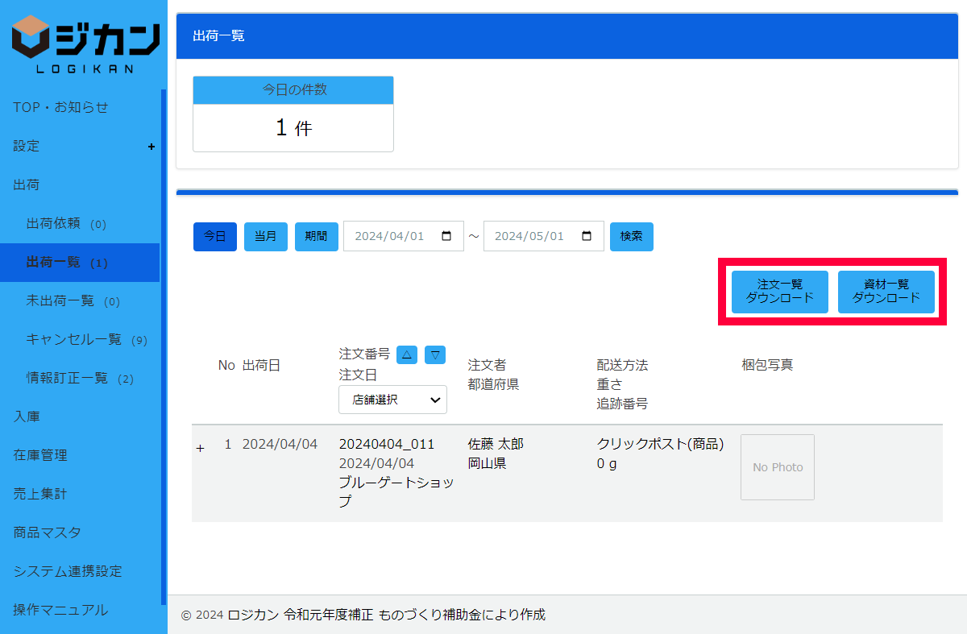Sort order number descending with down triangle

(x=435, y=354)
